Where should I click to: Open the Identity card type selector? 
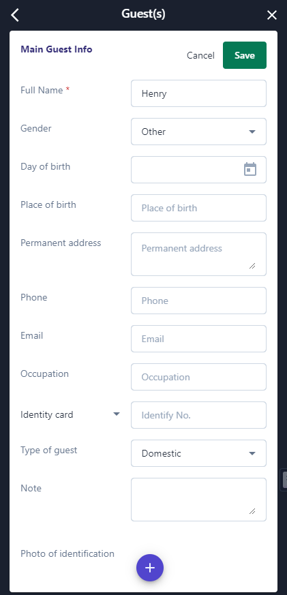coord(70,414)
